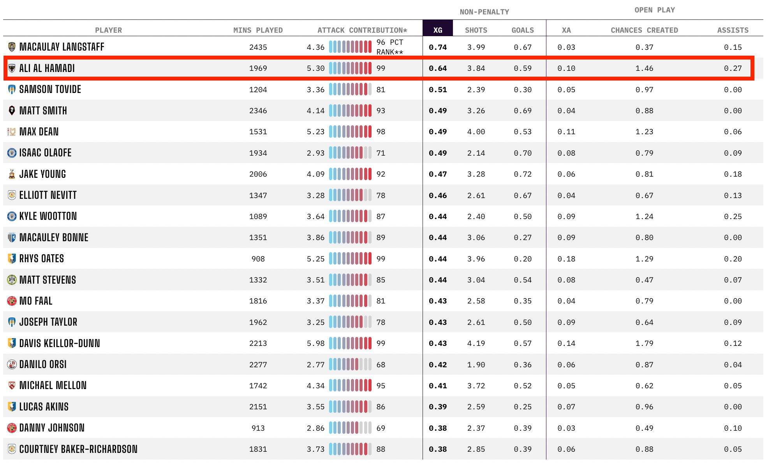Click club badge beside Jake Young
The height and width of the screenshot is (463, 768).
point(12,174)
